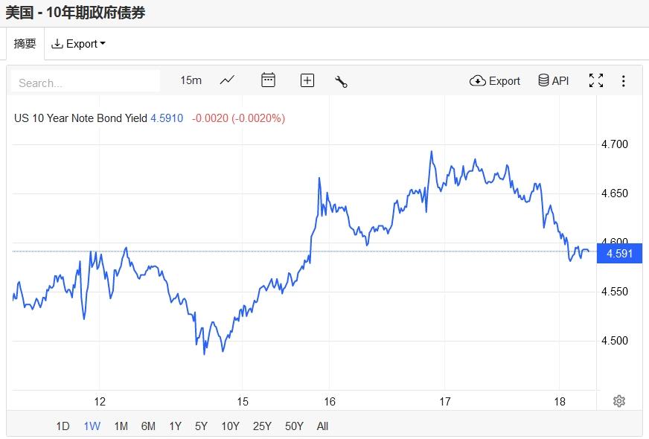Click the cloud Export button in chart toolbar

[495, 80]
